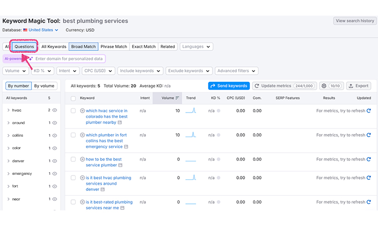Select the Phrase Match tab
Image resolution: width=378 pixels, height=226 pixels.
114,47
